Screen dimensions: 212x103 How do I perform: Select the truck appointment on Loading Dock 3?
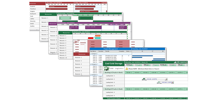(165, 83)
